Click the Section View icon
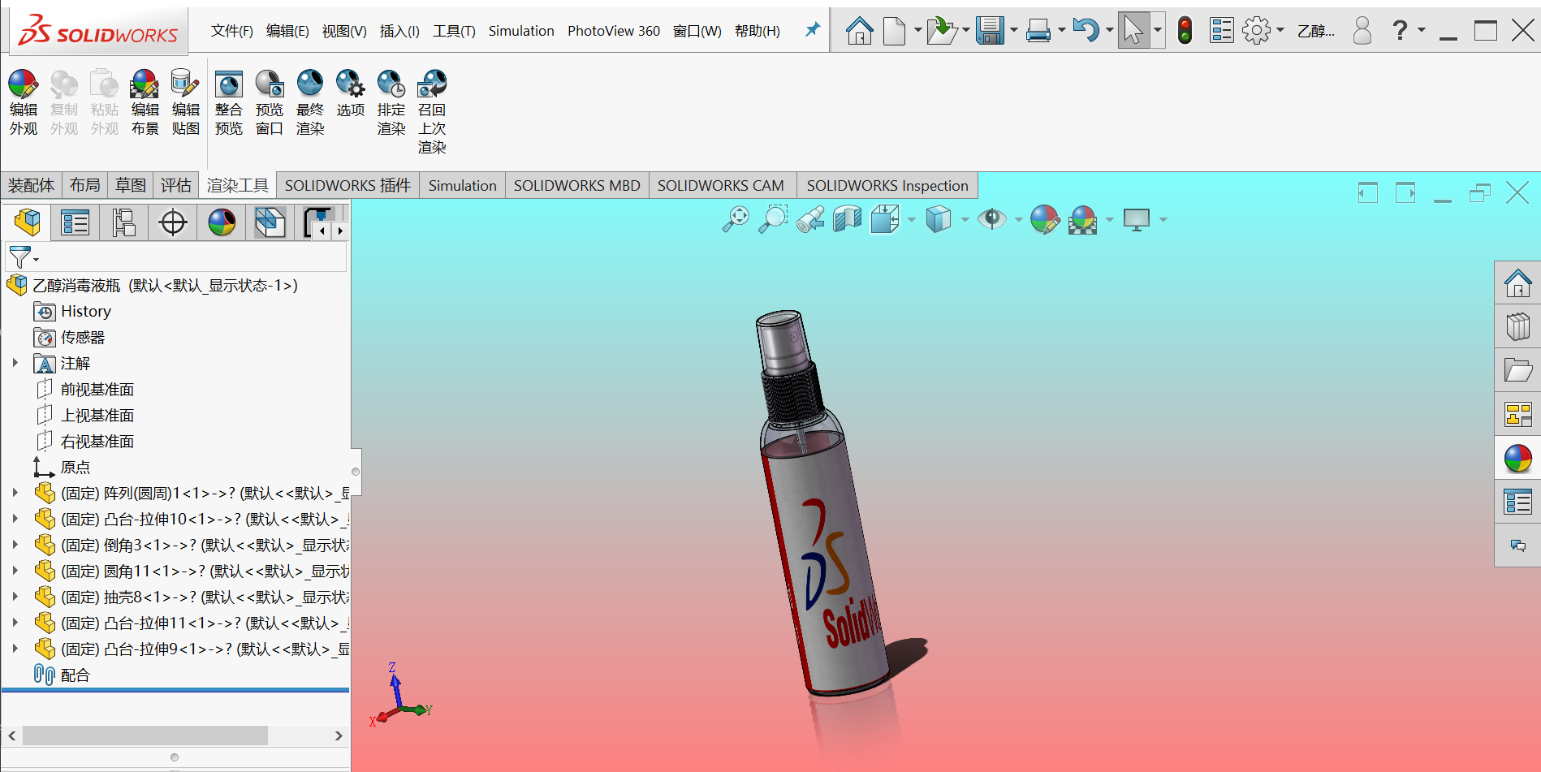This screenshot has width=1541, height=772. [847, 219]
